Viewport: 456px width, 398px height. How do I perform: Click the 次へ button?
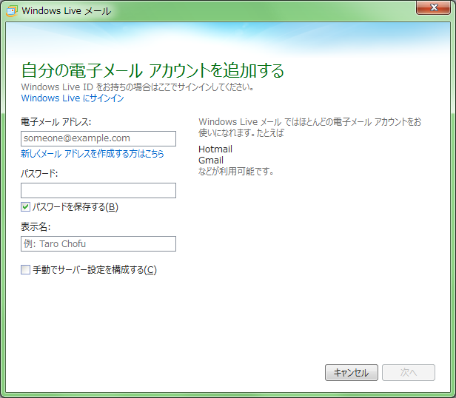coord(408,373)
